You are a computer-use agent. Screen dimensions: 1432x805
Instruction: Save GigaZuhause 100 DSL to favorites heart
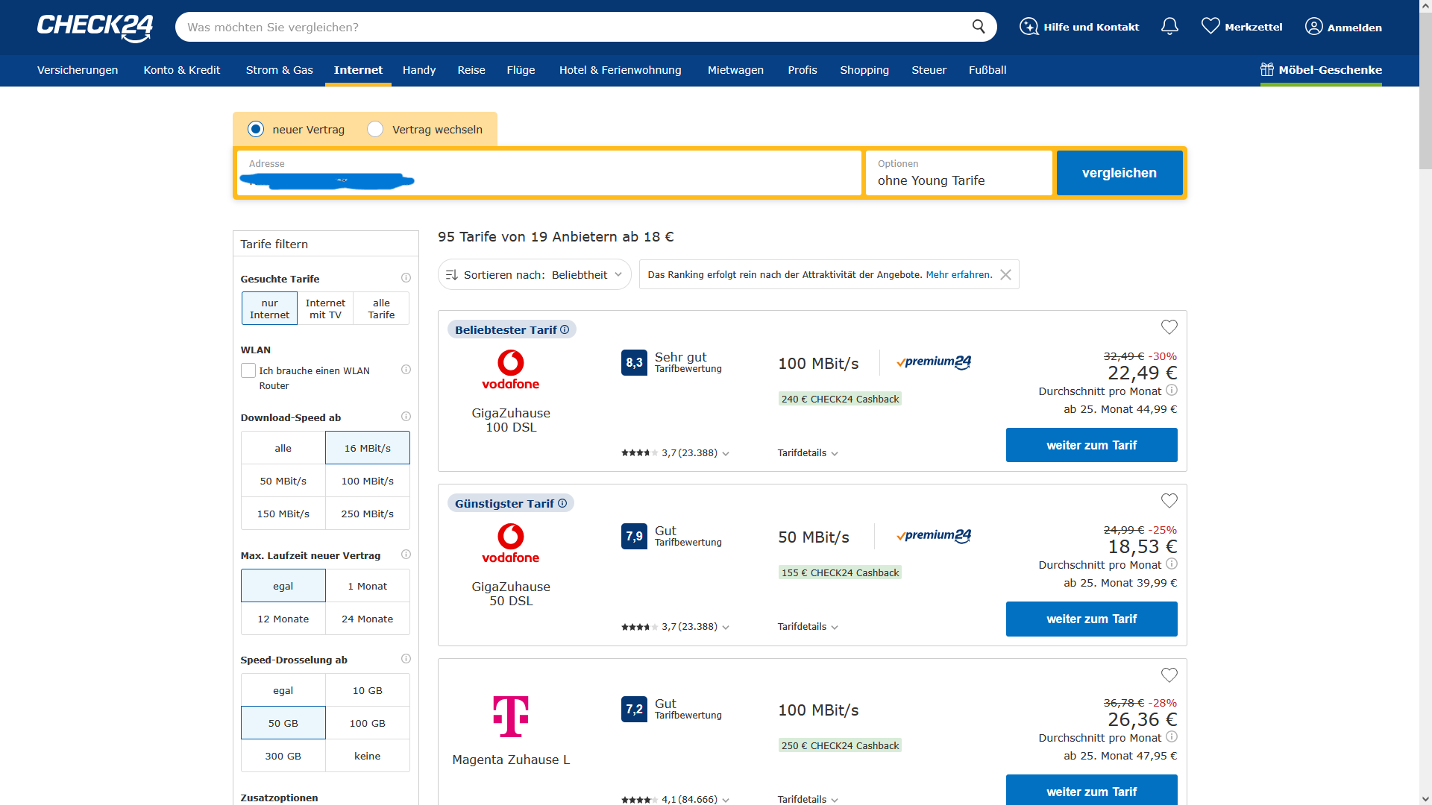pos(1169,327)
